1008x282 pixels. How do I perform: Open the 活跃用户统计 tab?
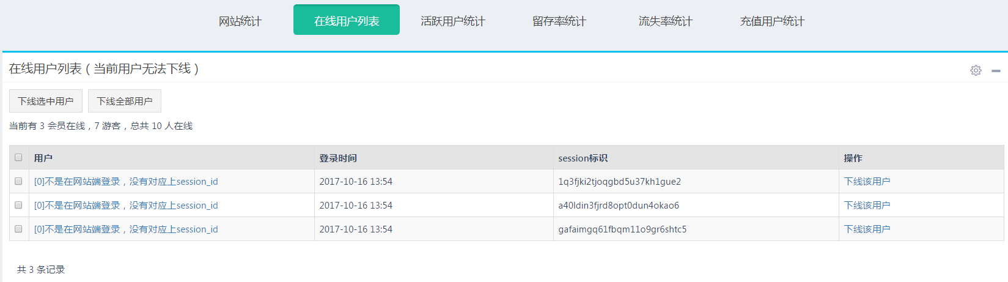(453, 21)
